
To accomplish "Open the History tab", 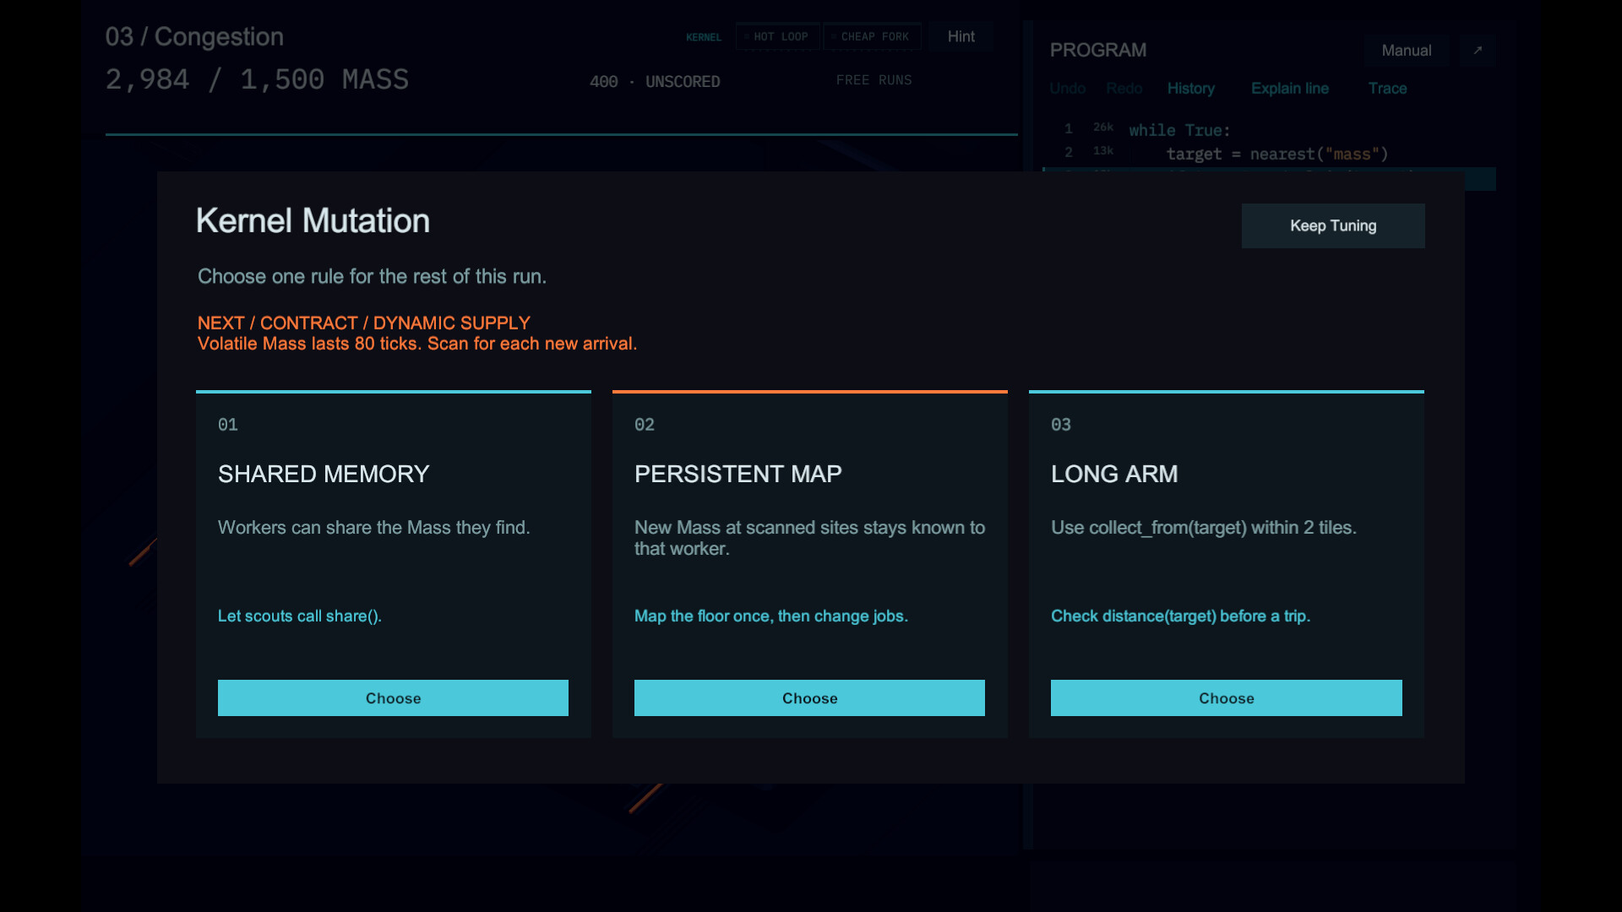I will [x=1191, y=89].
